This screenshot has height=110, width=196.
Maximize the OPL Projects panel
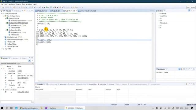pyautogui.click(x=32, y=11)
